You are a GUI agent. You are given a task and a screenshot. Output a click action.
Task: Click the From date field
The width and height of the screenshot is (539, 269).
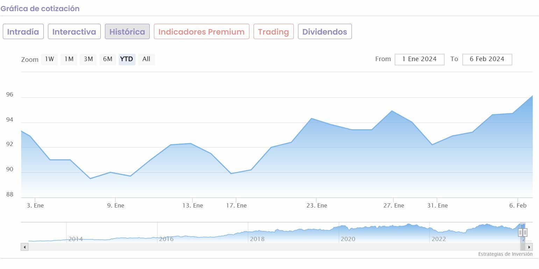click(x=419, y=59)
